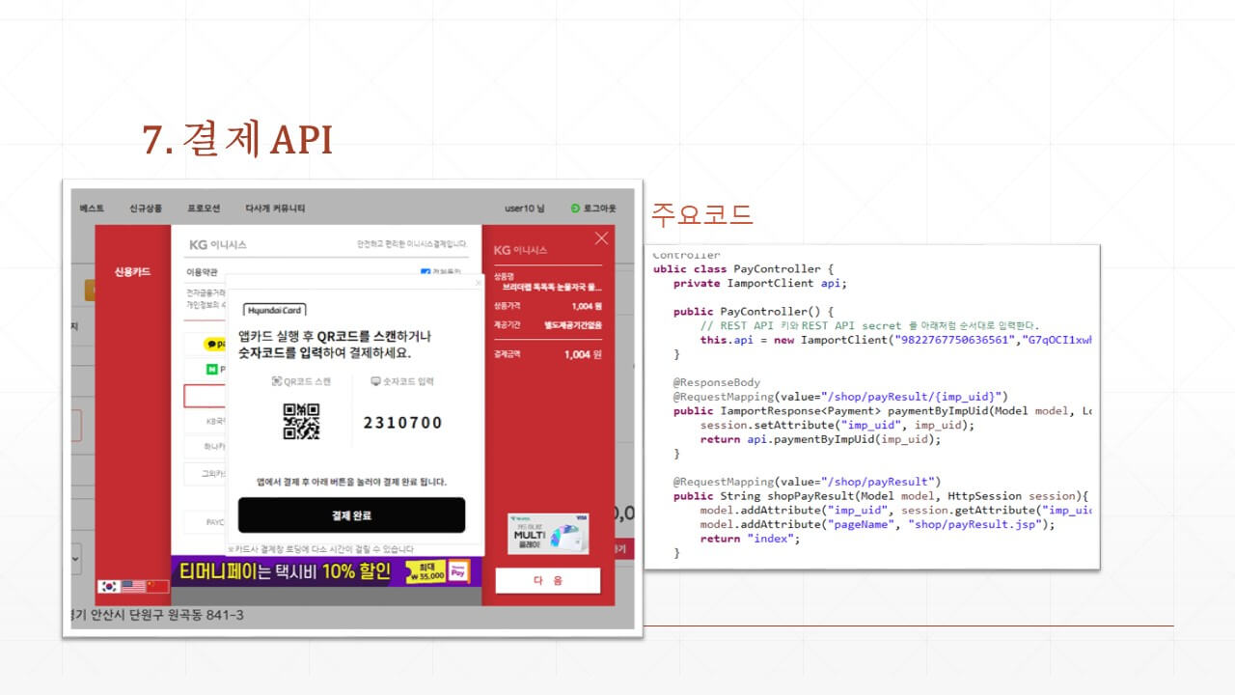The height and width of the screenshot is (695, 1235).
Task: Click the 로그아웃 link
Action: point(600,208)
